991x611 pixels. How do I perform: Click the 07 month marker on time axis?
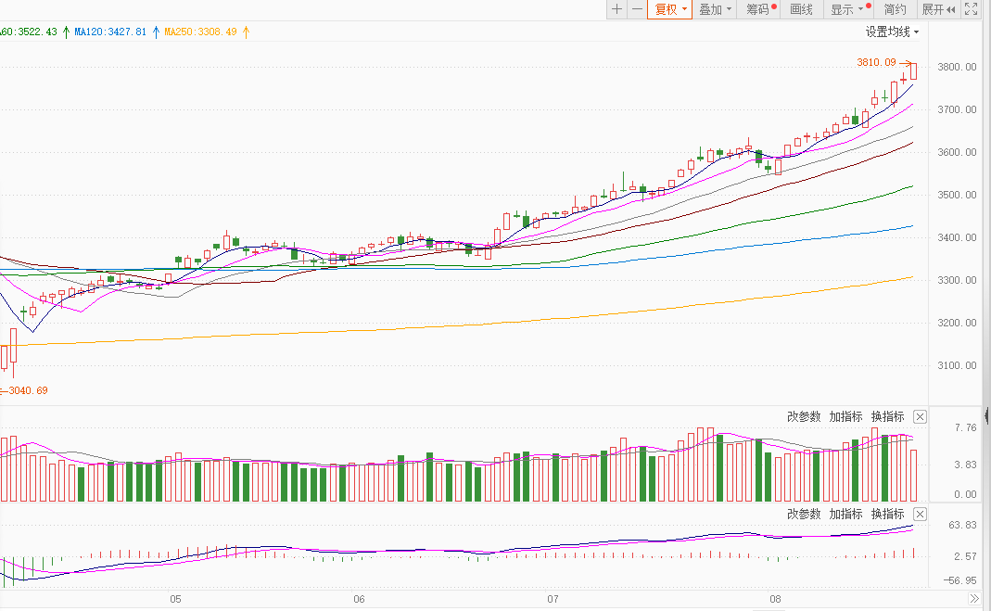coord(553,599)
